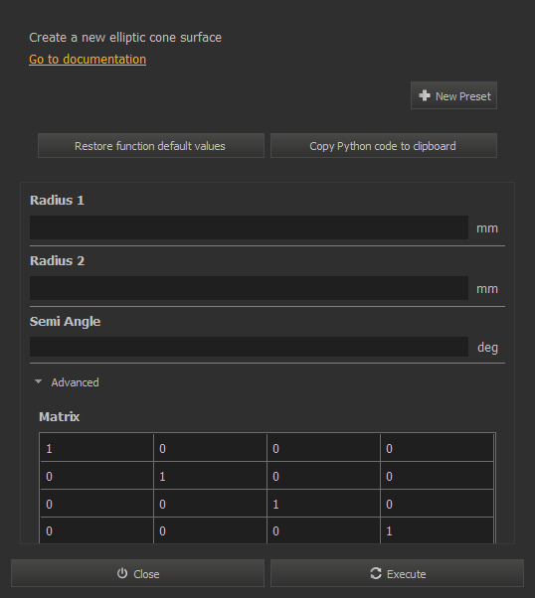Viewport: 535px width, 598px height.
Task: Focus the Semi Angle input field
Action: point(249,347)
